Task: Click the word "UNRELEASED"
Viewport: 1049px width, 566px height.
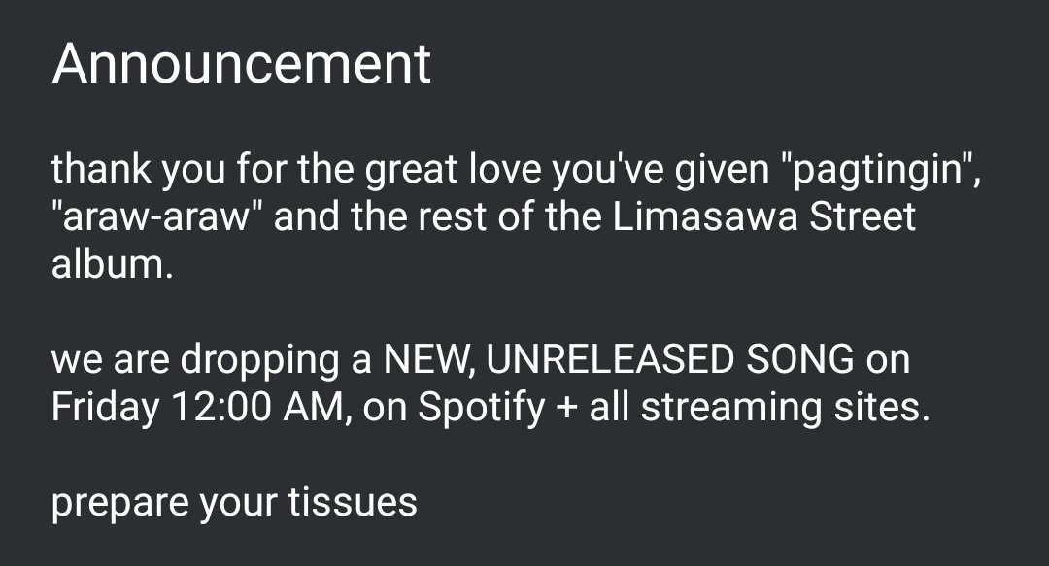Action: click(x=609, y=359)
